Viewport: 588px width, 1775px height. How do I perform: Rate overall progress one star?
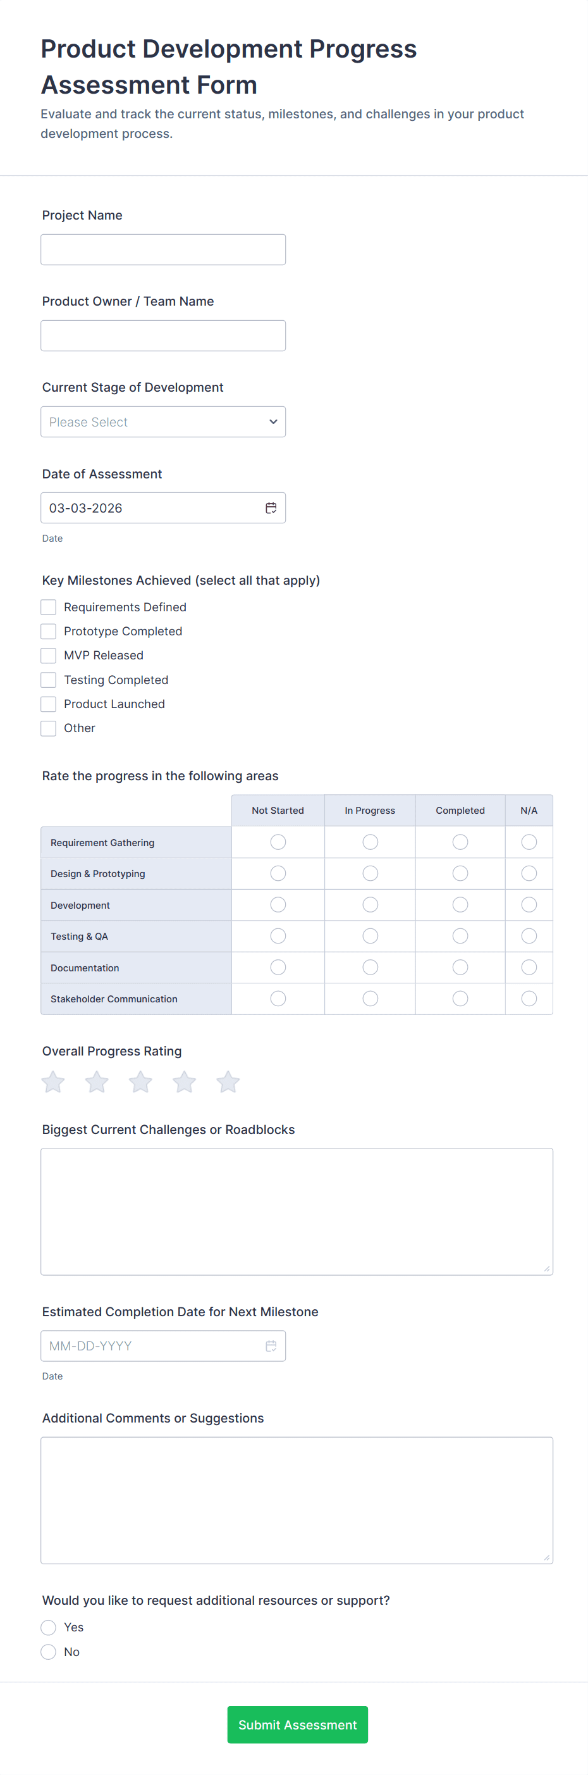click(x=53, y=1082)
